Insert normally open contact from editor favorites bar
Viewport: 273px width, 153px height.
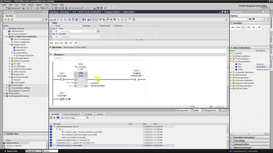click(52, 43)
